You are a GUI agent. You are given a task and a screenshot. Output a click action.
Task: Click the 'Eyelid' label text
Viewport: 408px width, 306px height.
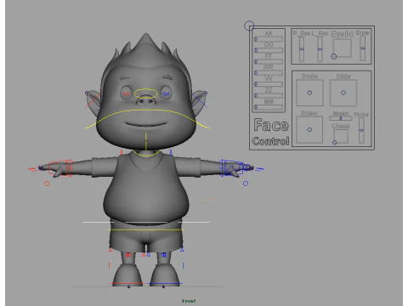pos(343,34)
